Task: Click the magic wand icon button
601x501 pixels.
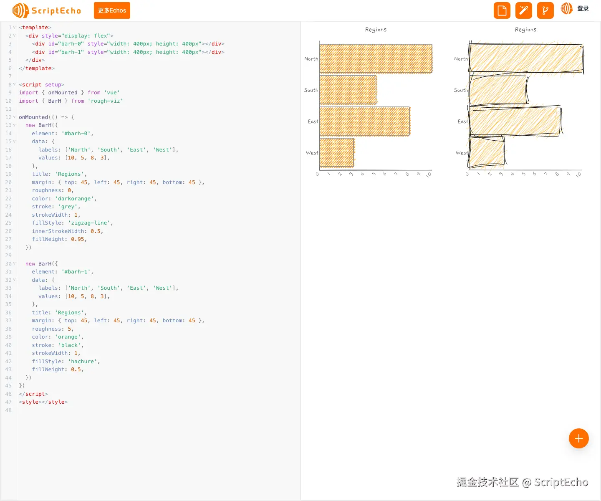Action: (524, 10)
